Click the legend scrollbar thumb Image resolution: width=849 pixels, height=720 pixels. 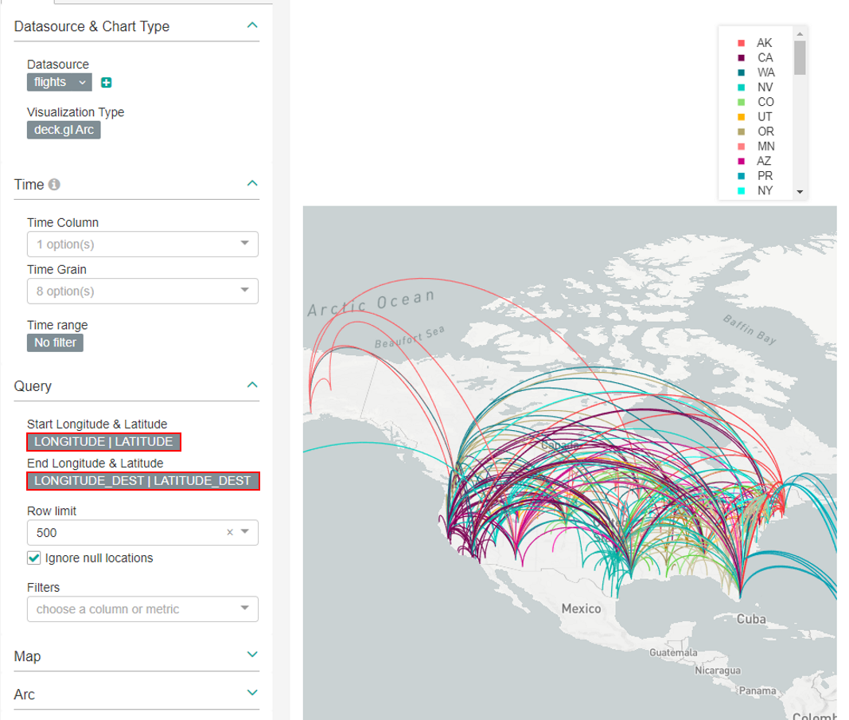point(800,58)
